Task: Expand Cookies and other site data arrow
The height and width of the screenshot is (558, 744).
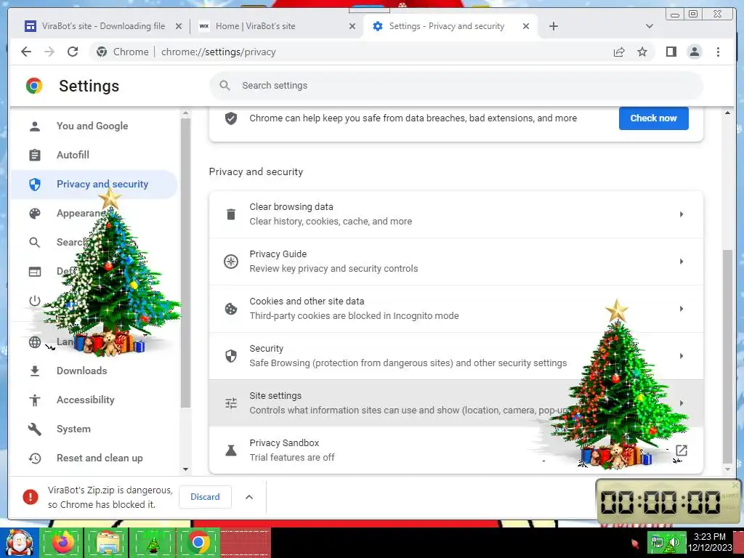Action: (x=682, y=309)
